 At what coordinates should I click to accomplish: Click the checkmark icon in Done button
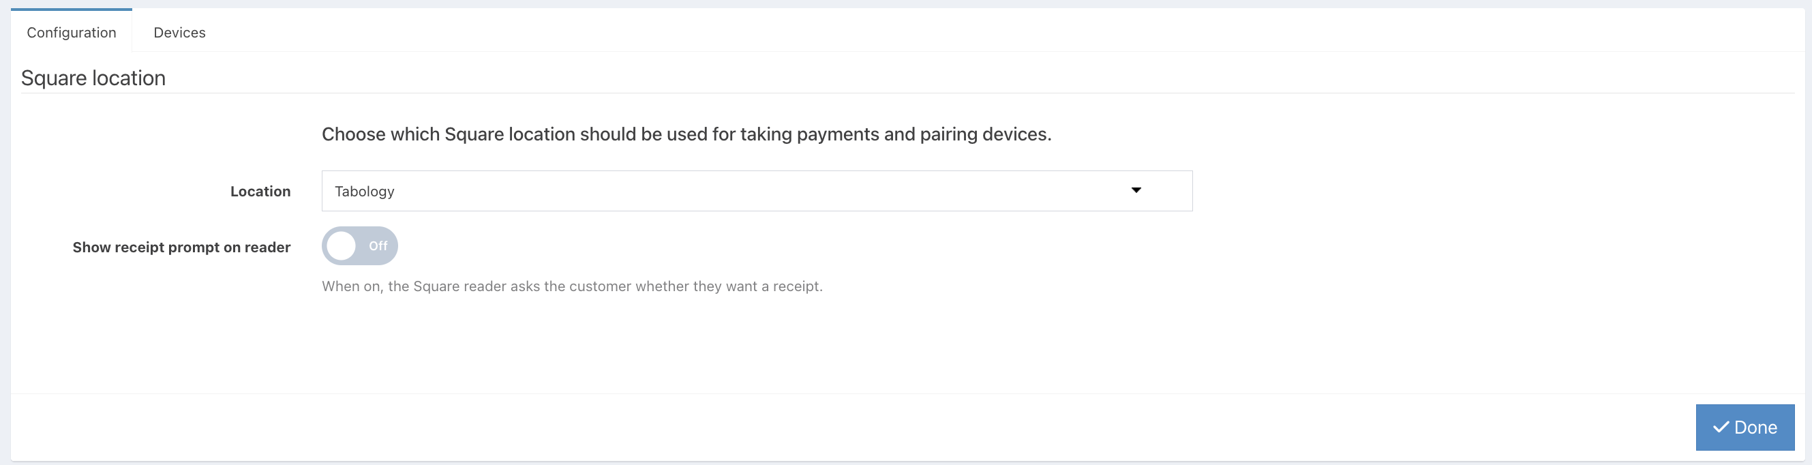(1721, 427)
